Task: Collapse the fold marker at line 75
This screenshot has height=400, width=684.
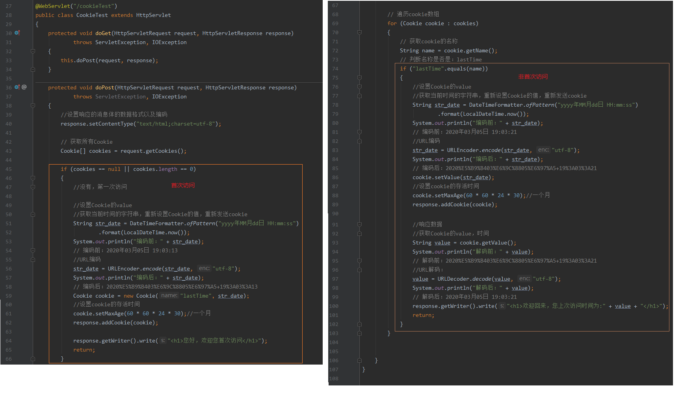Action: (x=360, y=78)
